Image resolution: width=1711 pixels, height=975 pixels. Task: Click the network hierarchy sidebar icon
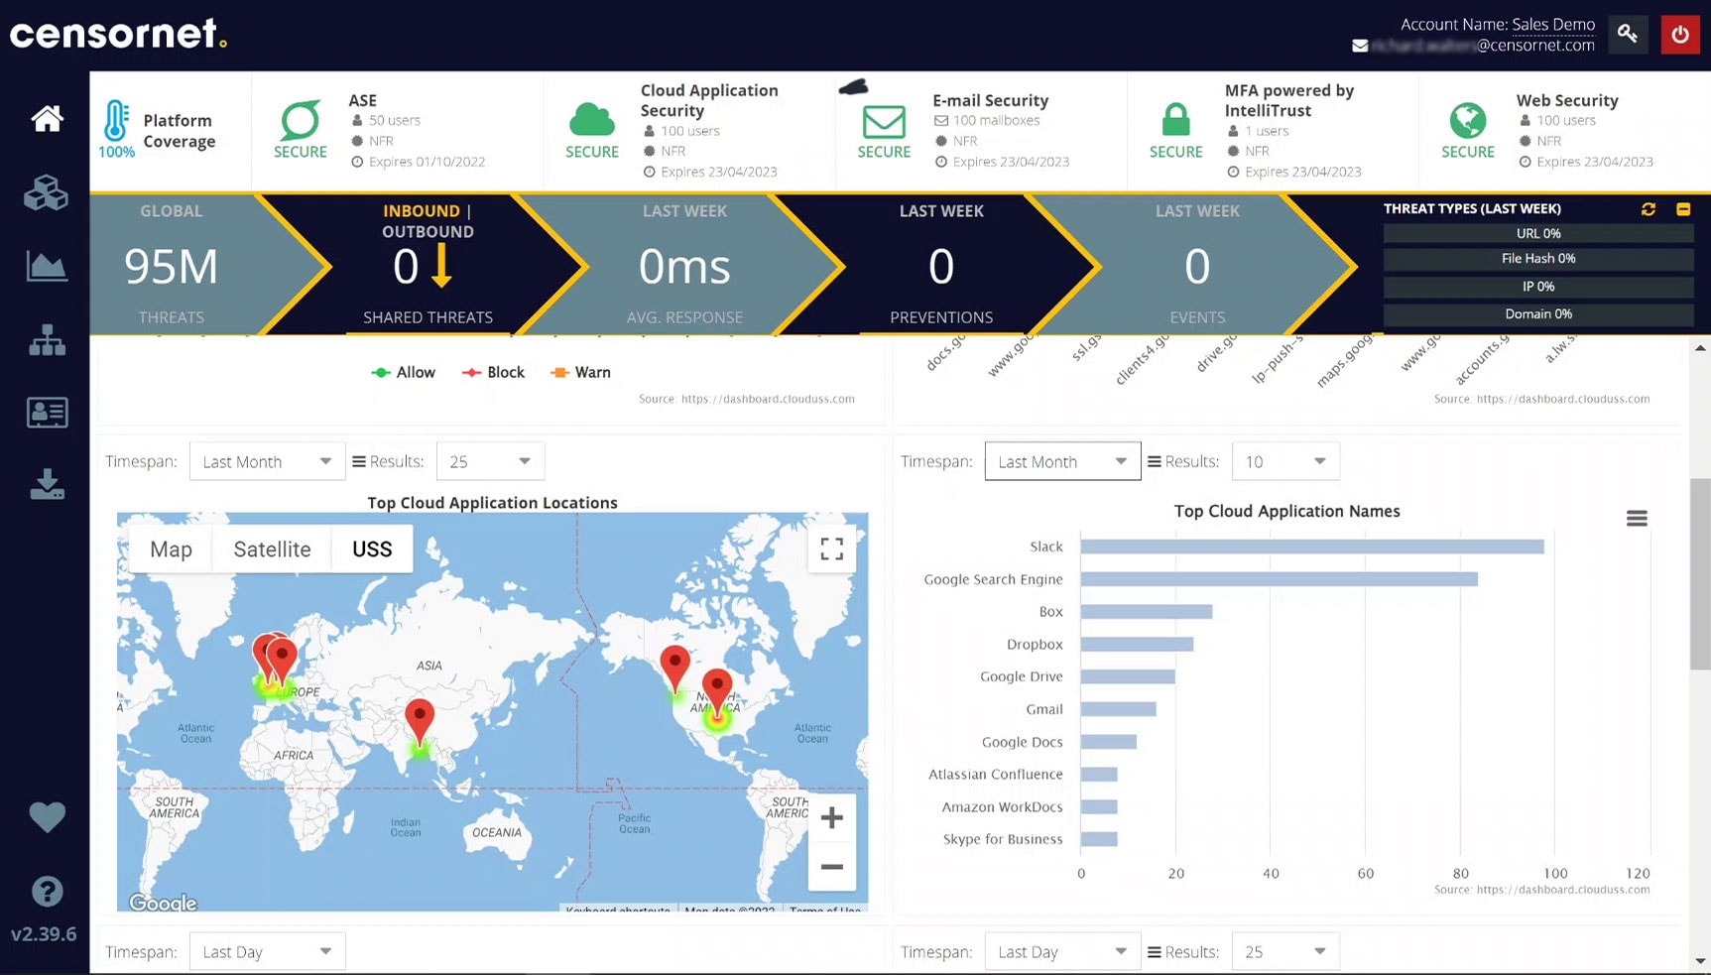(x=47, y=340)
